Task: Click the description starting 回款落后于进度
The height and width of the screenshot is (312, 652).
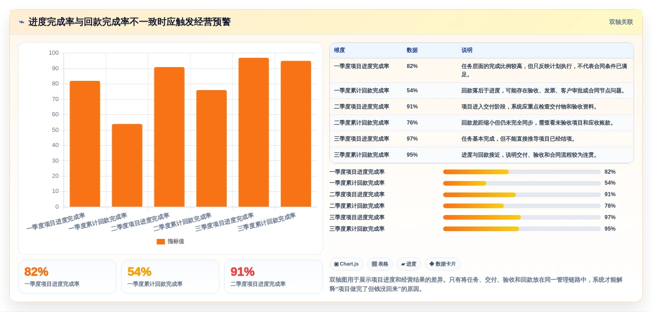Action: [x=544, y=91]
